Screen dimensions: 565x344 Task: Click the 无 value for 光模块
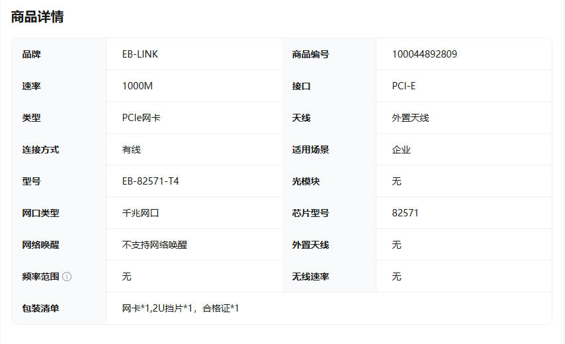[x=396, y=181]
